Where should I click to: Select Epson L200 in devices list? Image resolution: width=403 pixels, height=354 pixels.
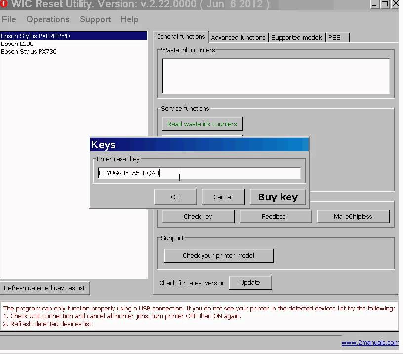74,44
